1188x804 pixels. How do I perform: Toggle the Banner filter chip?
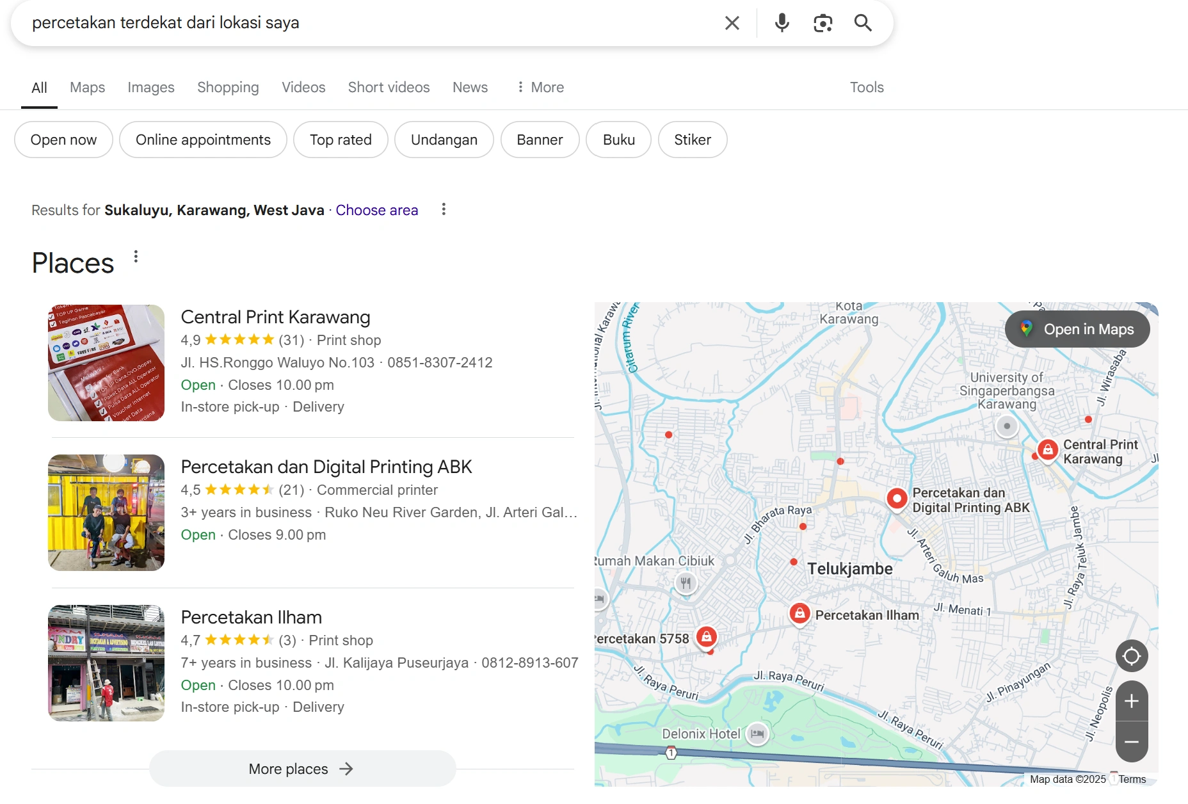540,140
